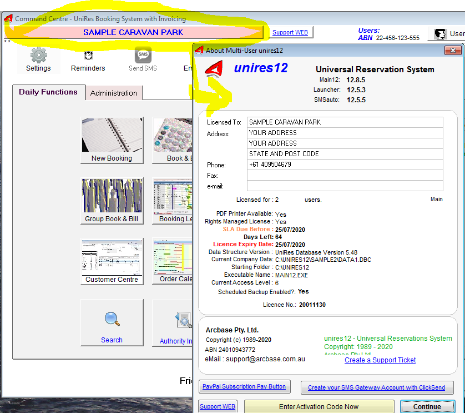Switch to the Daily Functions tab

click(48, 92)
